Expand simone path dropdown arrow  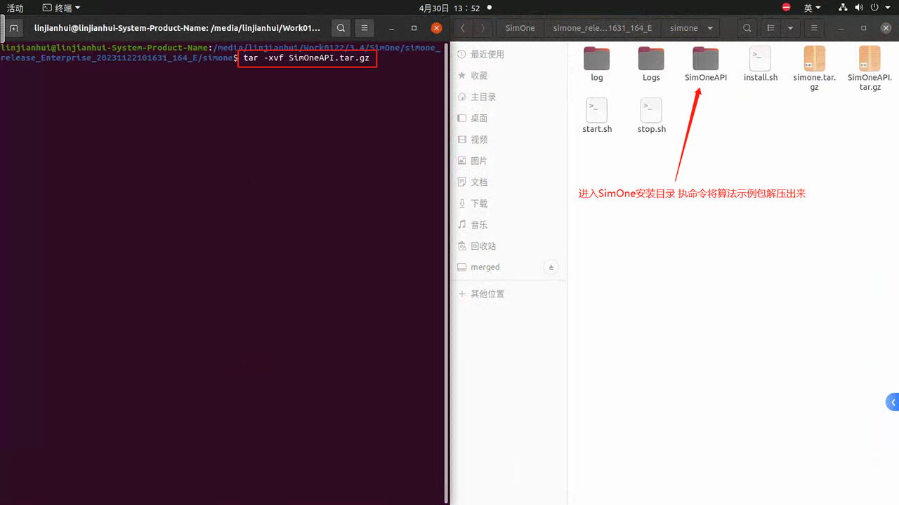(x=710, y=28)
